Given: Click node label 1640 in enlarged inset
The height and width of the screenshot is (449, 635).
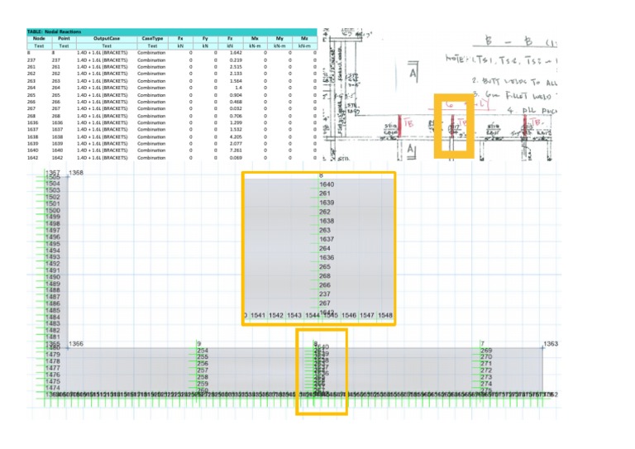Looking at the screenshot, I should [x=327, y=184].
